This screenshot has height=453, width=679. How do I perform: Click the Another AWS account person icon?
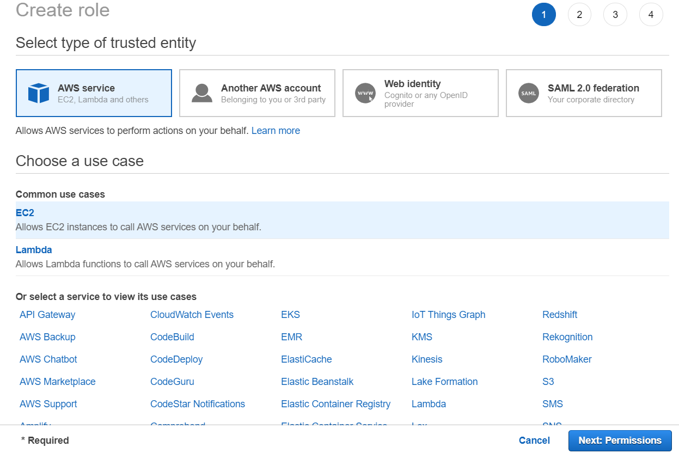[202, 93]
